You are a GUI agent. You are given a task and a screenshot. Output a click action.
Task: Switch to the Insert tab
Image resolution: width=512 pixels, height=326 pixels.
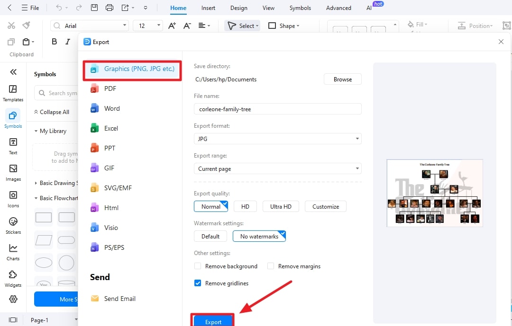click(208, 8)
